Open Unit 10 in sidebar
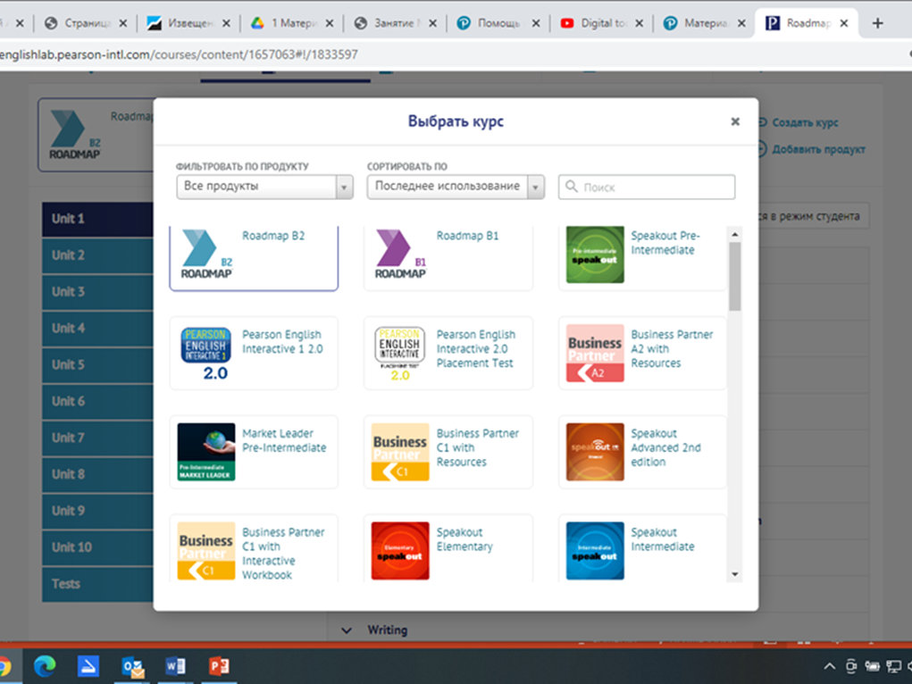Viewport: 912px width, 684px height. (x=97, y=547)
